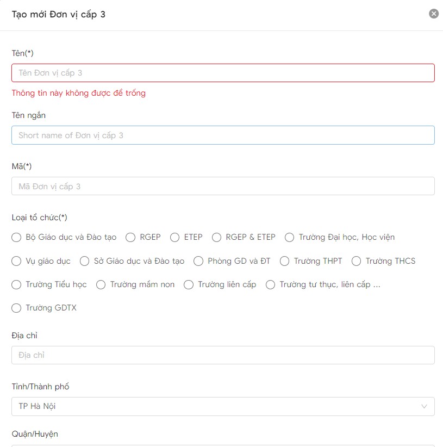Pick the Trường mầm non option
The height and width of the screenshot is (447, 443).
tap(101, 284)
